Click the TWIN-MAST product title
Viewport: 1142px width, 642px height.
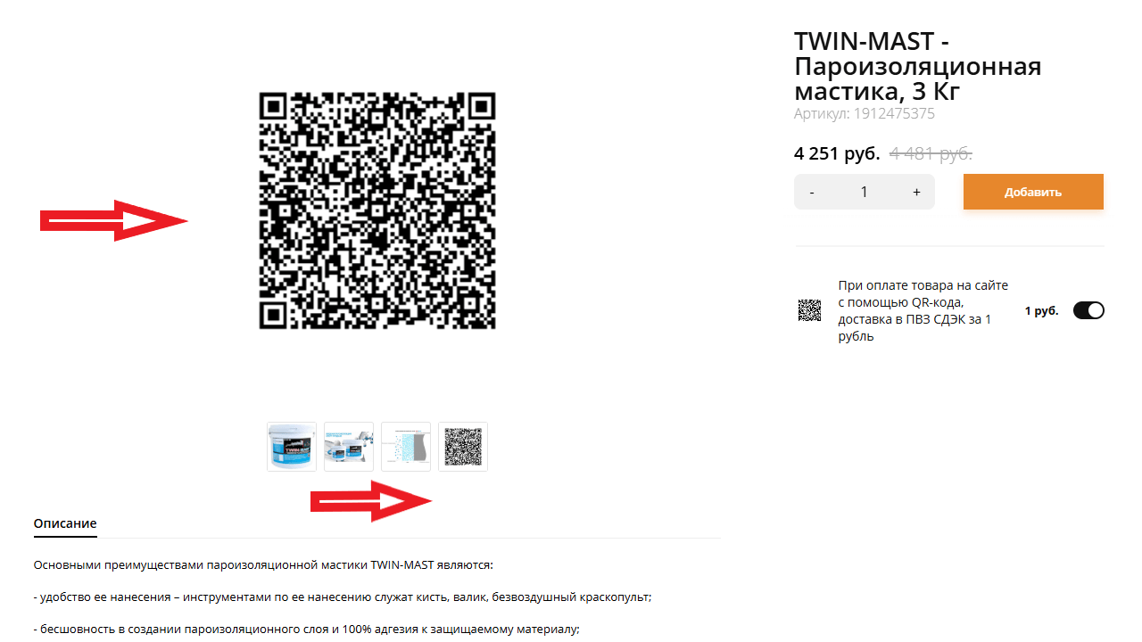pos(918,67)
